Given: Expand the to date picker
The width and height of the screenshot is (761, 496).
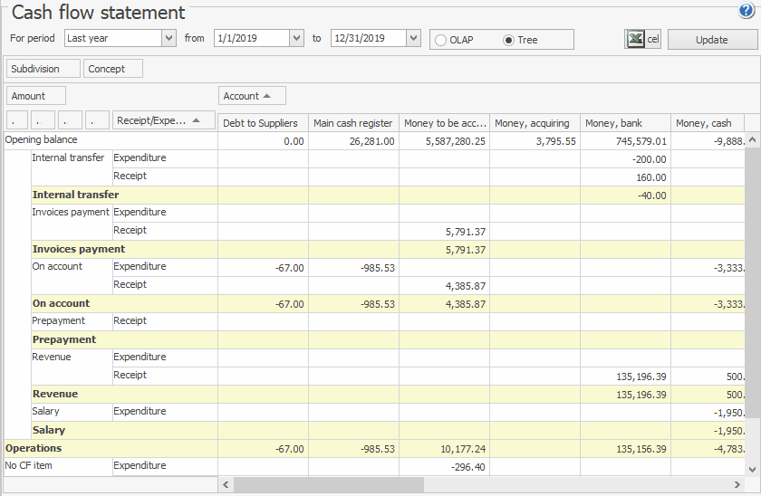Looking at the screenshot, I should tap(413, 38).
